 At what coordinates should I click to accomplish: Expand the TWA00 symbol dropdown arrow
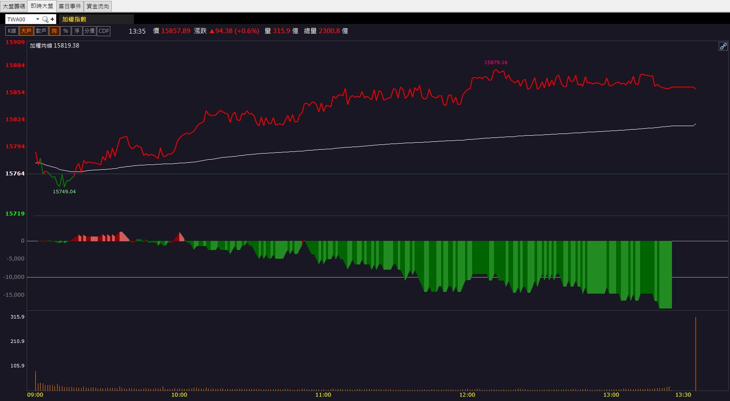point(38,19)
